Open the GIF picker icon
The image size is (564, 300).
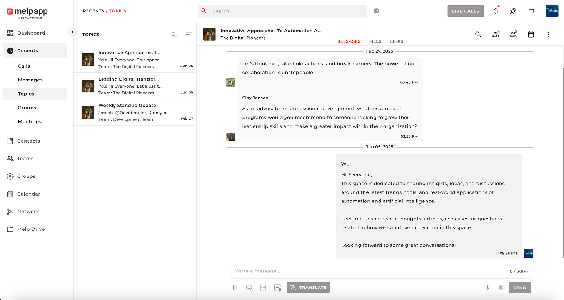click(263, 287)
